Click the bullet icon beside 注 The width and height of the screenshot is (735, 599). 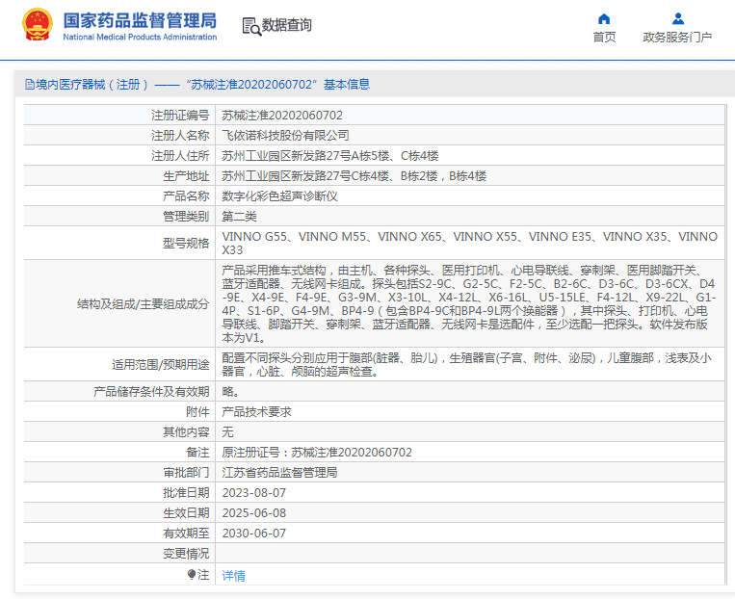[x=192, y=574]
